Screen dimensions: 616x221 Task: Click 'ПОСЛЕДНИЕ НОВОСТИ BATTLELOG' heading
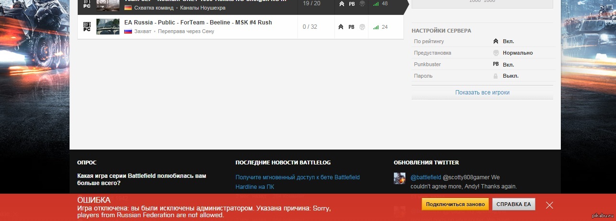point(283,163)
